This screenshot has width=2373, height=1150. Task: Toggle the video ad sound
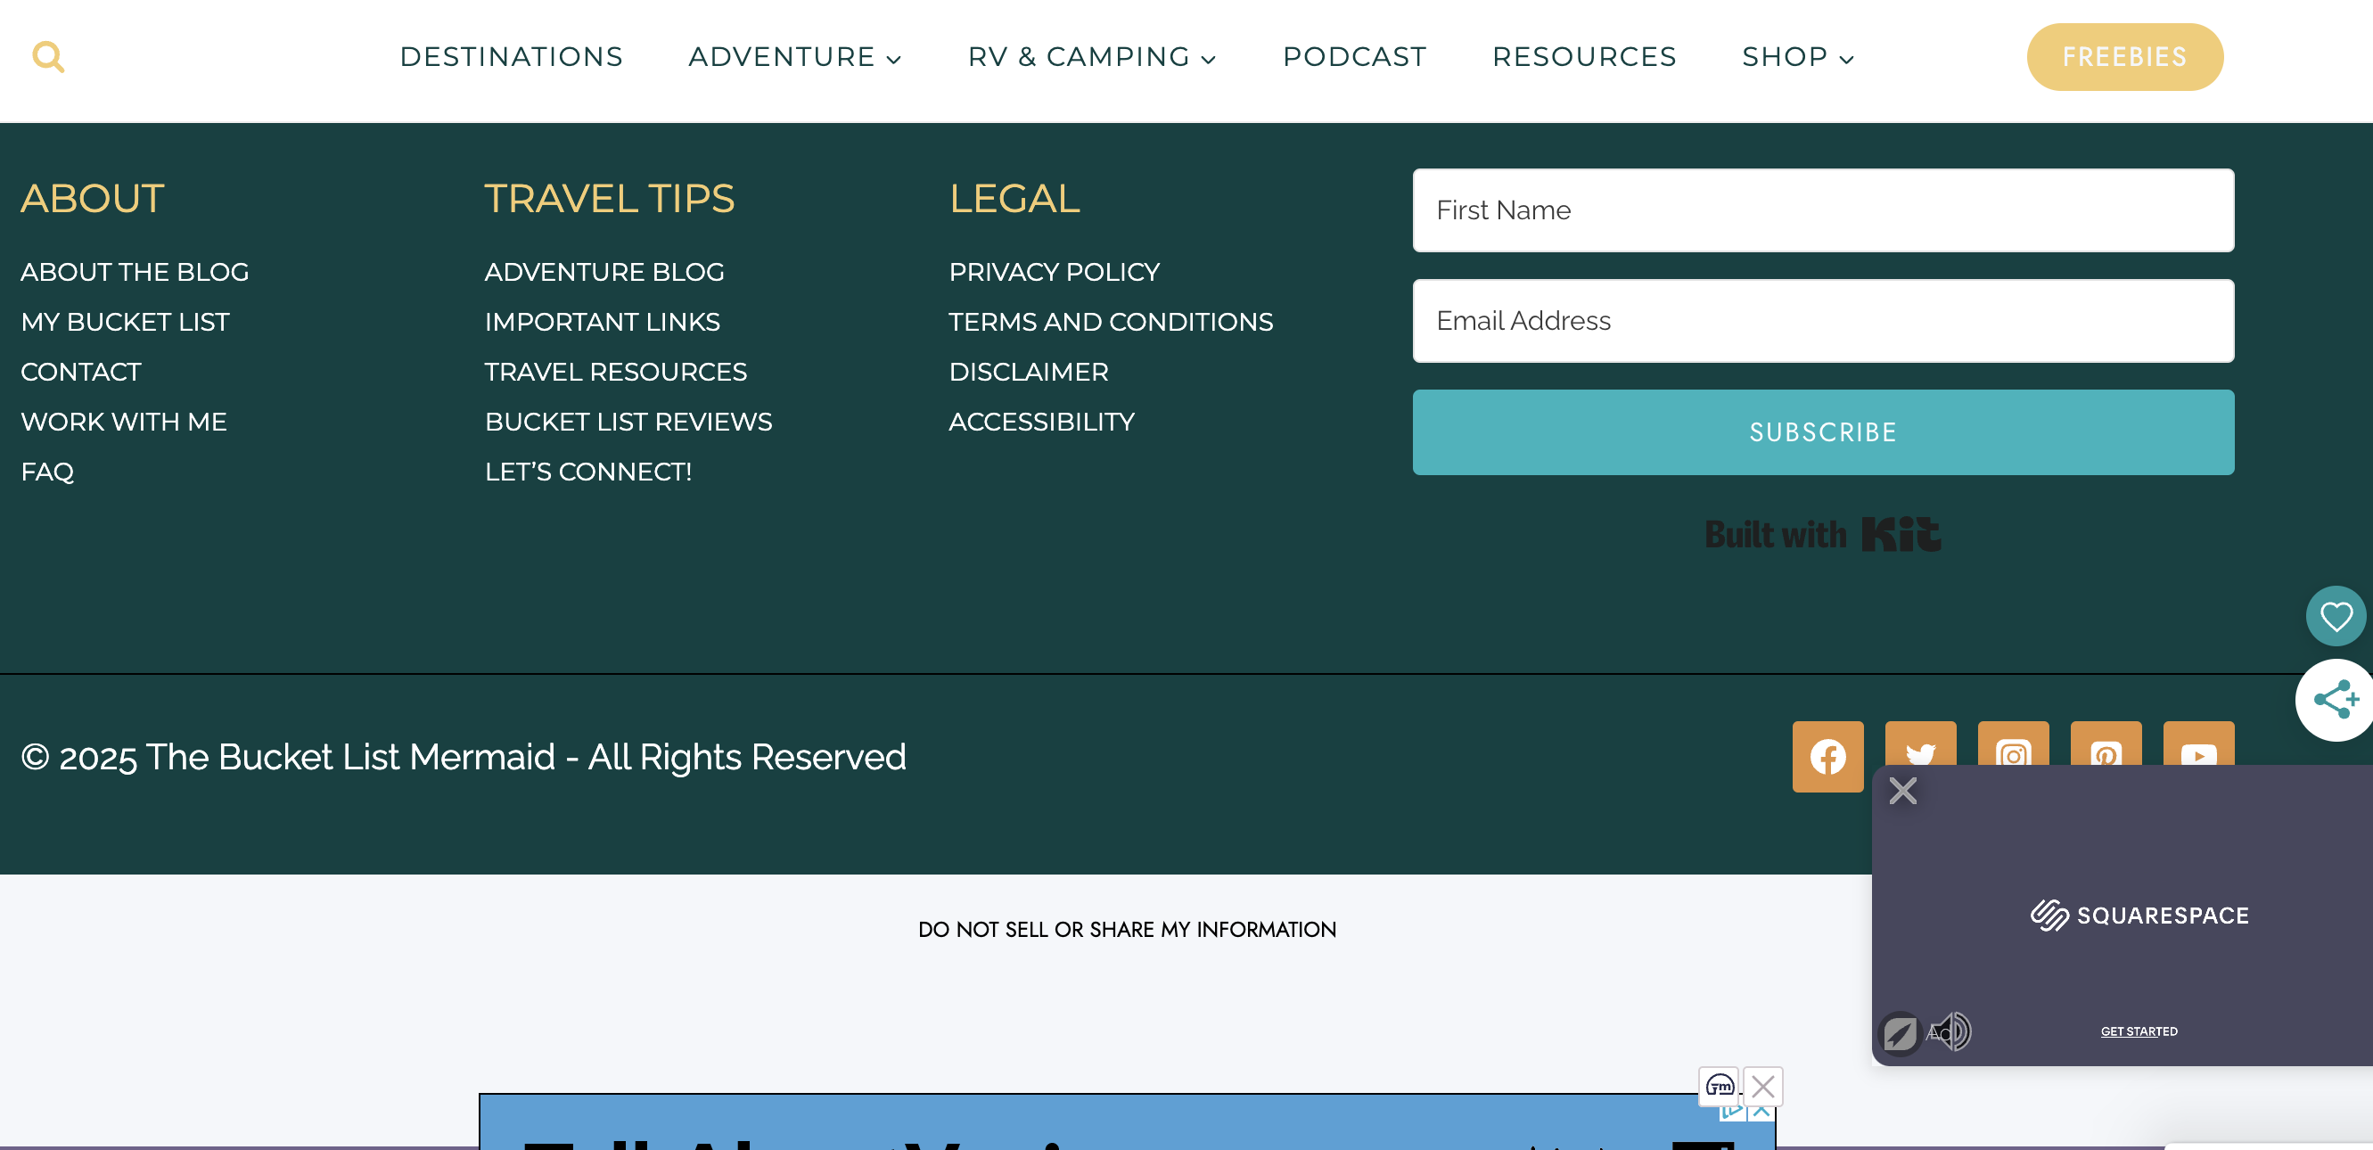[x=1950, y=1031]
